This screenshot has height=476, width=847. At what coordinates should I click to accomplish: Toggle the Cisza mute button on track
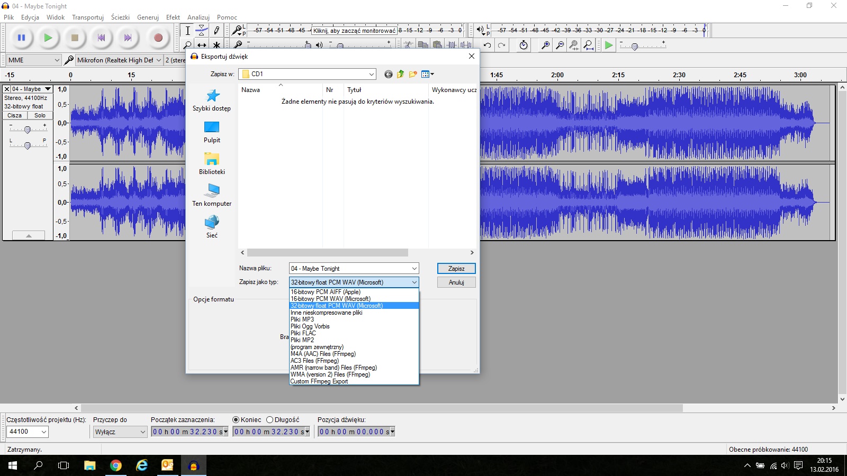tap(15, 115)
